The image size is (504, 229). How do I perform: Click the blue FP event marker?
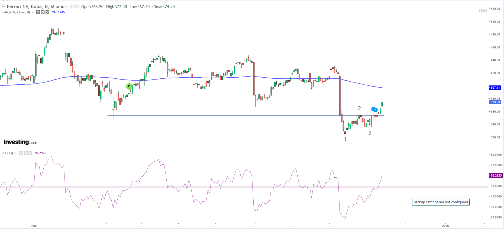tap(374, 109)
